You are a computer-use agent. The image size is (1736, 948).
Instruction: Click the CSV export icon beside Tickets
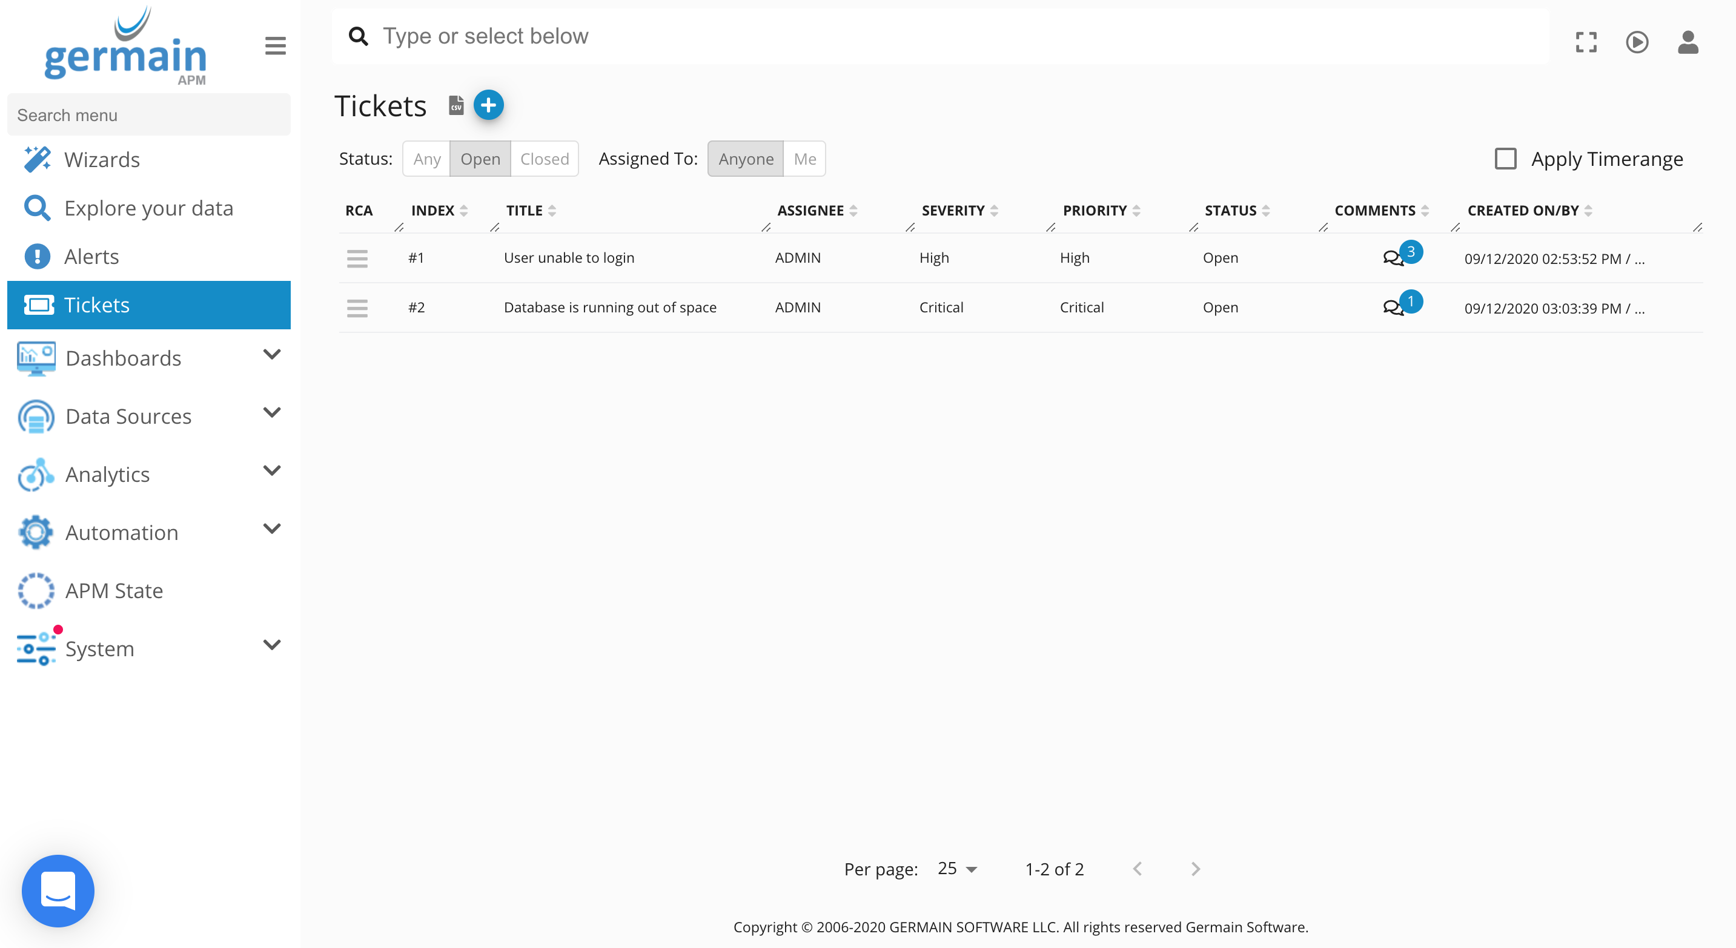(456, 106)
